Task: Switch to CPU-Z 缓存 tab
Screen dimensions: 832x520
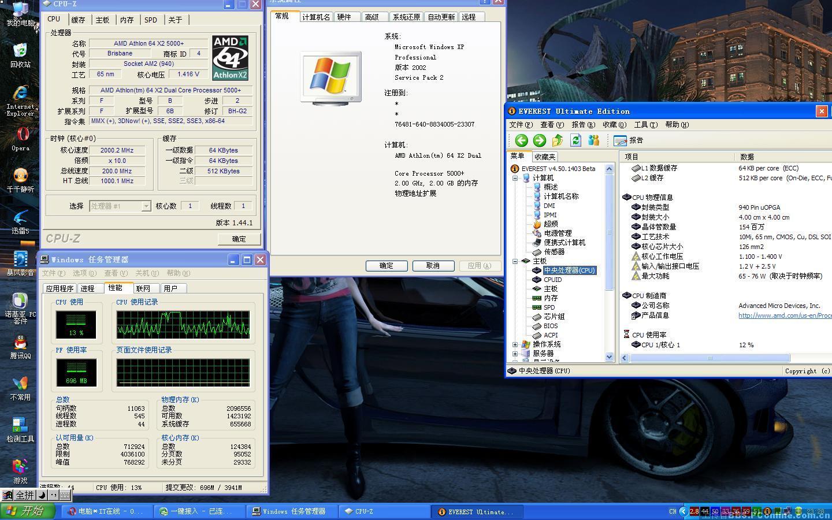Action: pyautogui.click(x=79, y=20)
